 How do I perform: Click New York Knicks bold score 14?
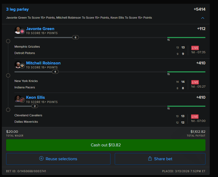point(183,82)
